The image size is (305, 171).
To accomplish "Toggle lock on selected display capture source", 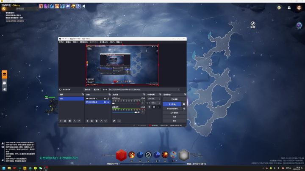I will (108, 102).
